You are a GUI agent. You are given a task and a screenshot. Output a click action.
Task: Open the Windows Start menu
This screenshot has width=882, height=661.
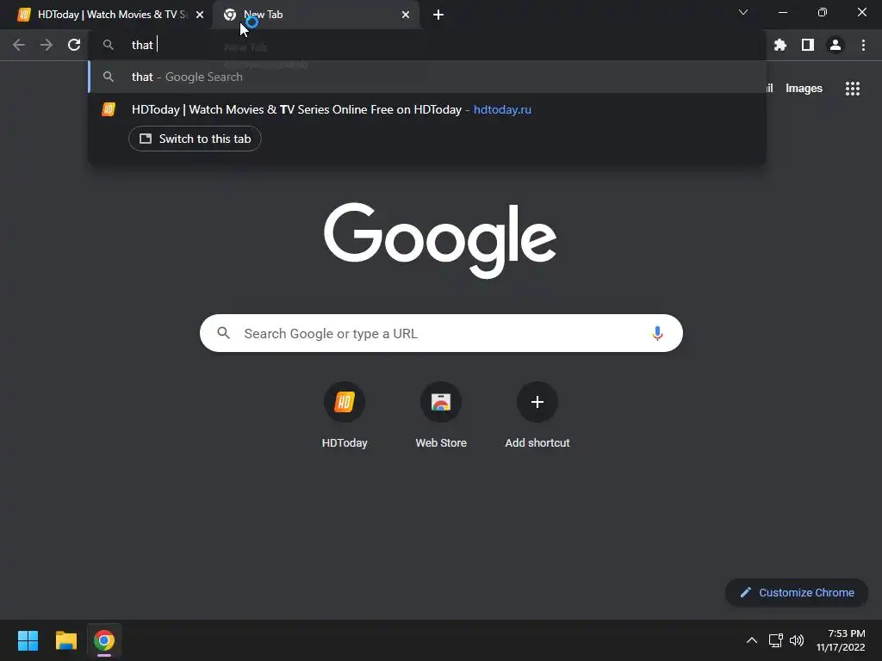(x=28, y=640)
